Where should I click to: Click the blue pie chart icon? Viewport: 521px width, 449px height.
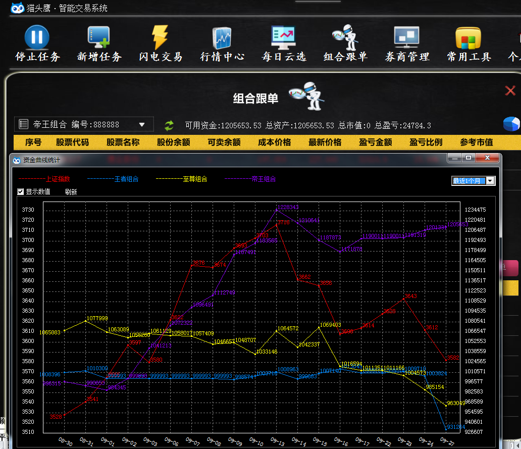511,124
